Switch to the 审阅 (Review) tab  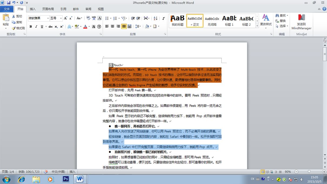[x=88, y=9]
